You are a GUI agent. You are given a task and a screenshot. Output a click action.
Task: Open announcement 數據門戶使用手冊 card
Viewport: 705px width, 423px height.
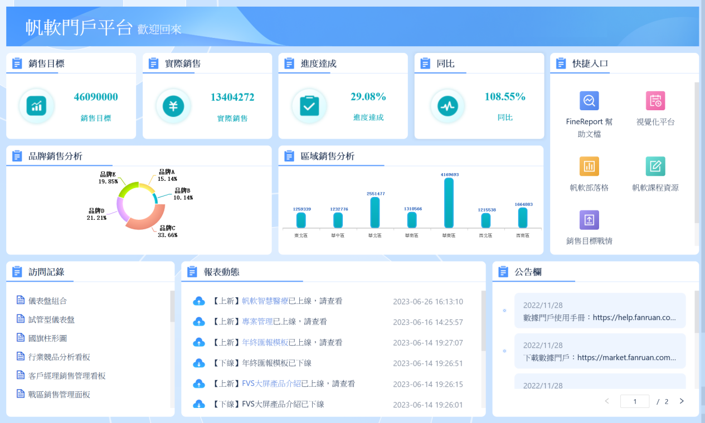[x=600, y=311]
